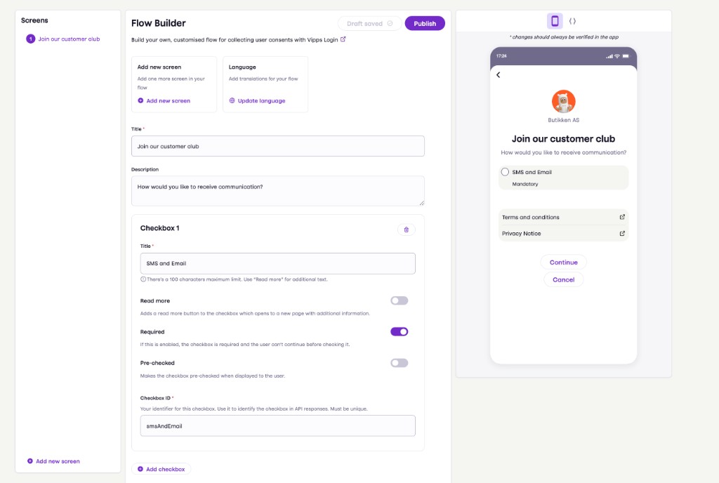This screenshot has width=719, height=483.
Task: Click the Draft saved status pill
Action: [x=369, y=22]
